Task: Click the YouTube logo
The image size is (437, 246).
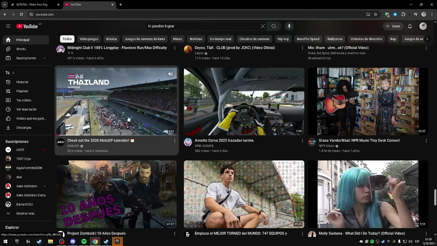Action: [27, 26]
